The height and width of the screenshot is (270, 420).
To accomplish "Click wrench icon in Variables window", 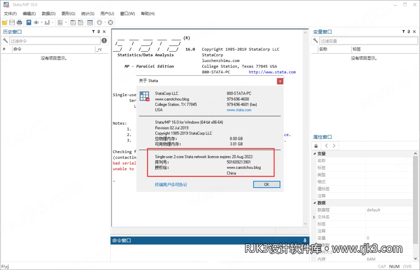I will [x=315, y=41].
